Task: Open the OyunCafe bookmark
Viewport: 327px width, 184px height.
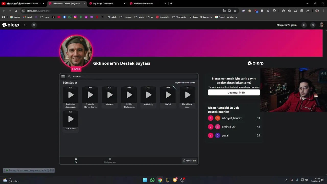Action: [162, 17]
